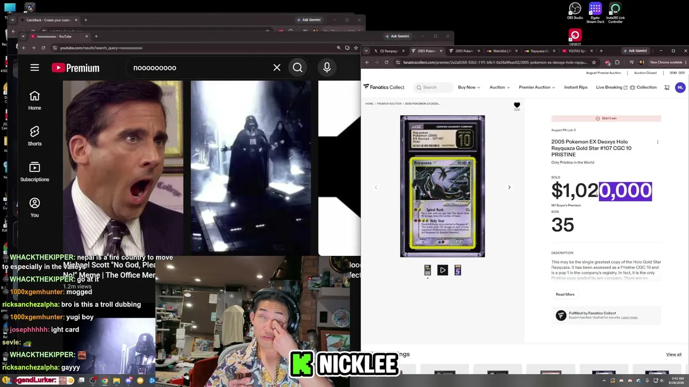Launch the Elgato Stream Deck desktop shortcut
The width and height of the screenshot is (689, 387).
pyautogui.click(x=595, y=13)
